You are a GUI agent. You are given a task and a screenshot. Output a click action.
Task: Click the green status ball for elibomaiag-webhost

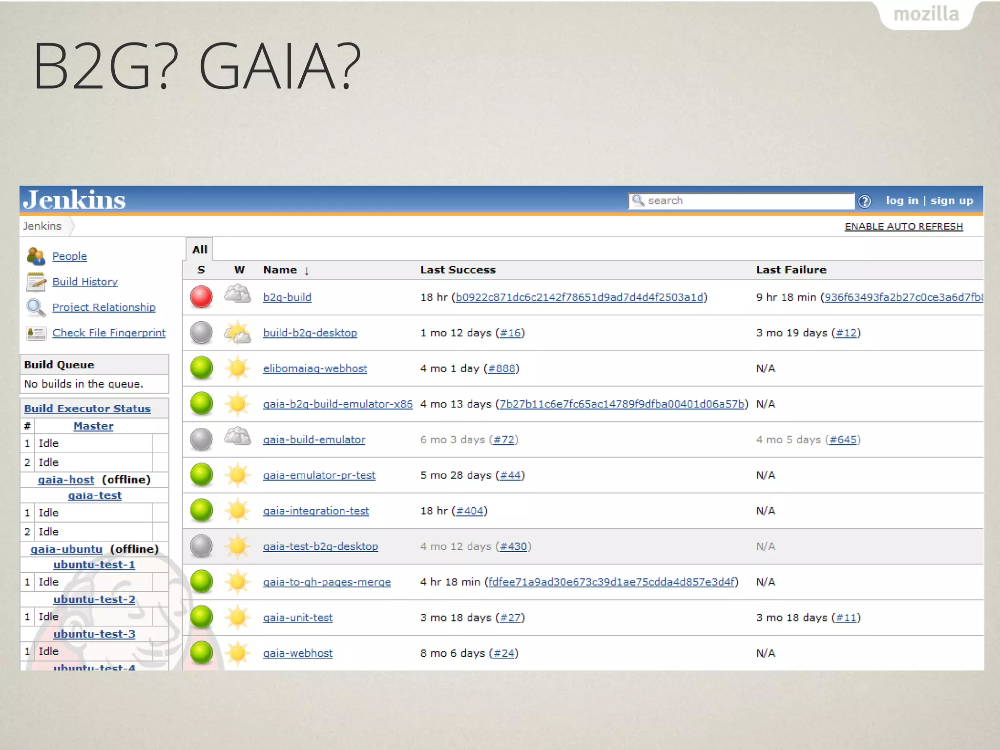click(201, 368)
